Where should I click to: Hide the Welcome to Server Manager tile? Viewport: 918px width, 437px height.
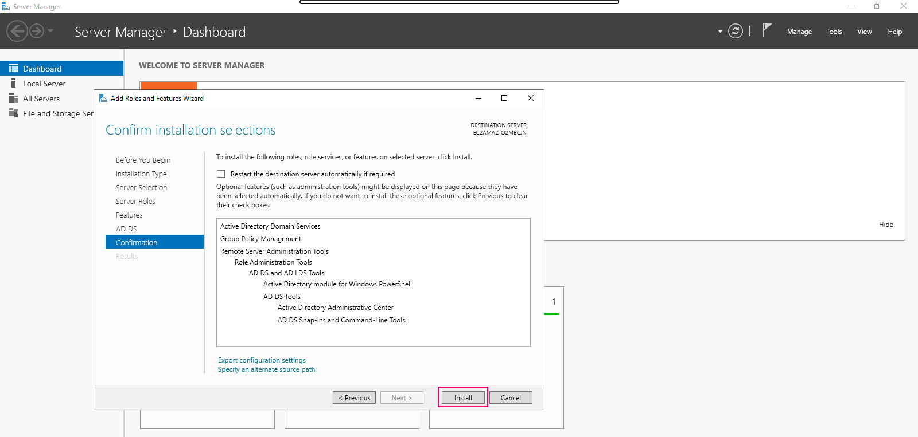886,225
